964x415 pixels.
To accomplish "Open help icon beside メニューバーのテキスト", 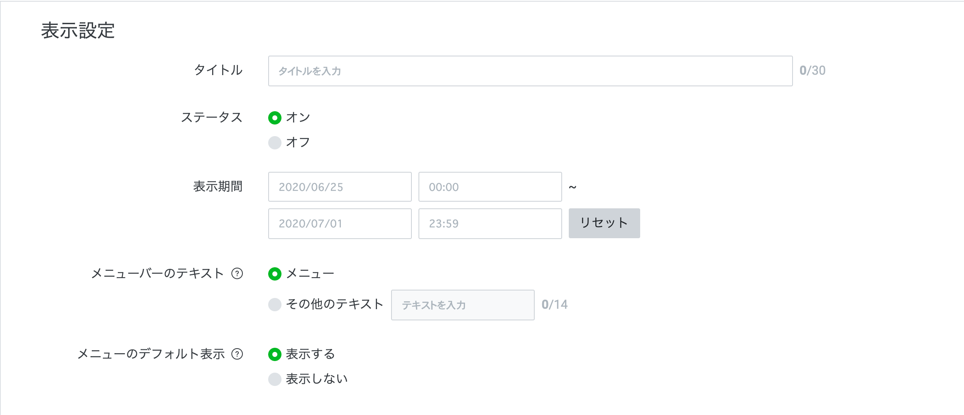I will 237,273.
